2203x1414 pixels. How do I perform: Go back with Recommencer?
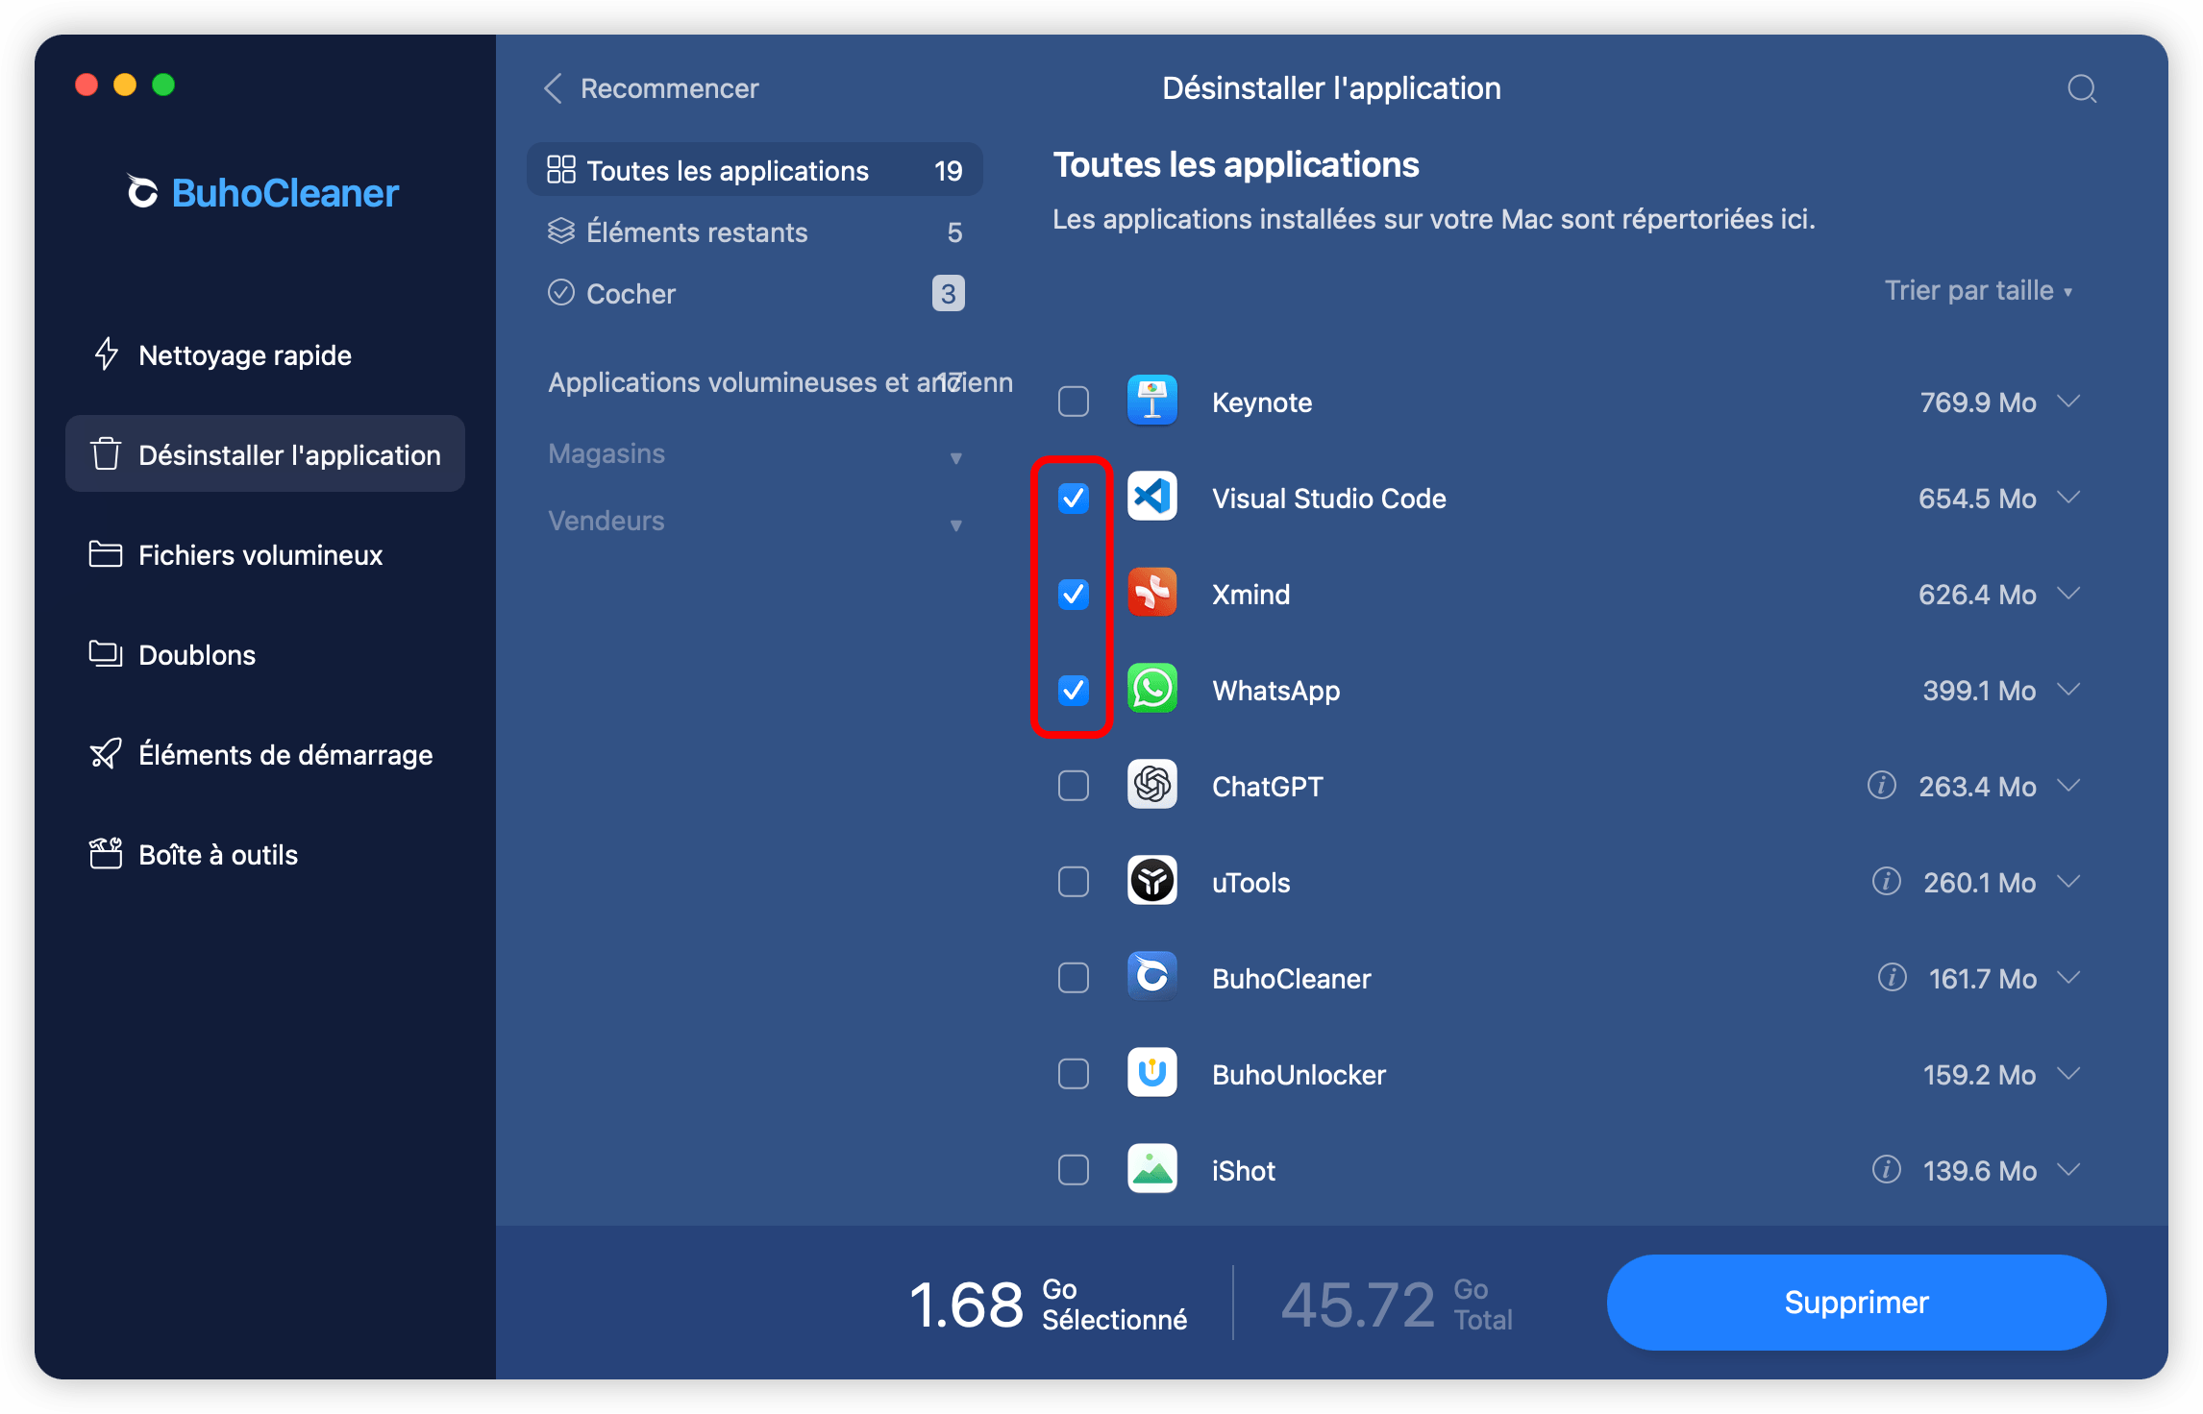click(652, 88)
